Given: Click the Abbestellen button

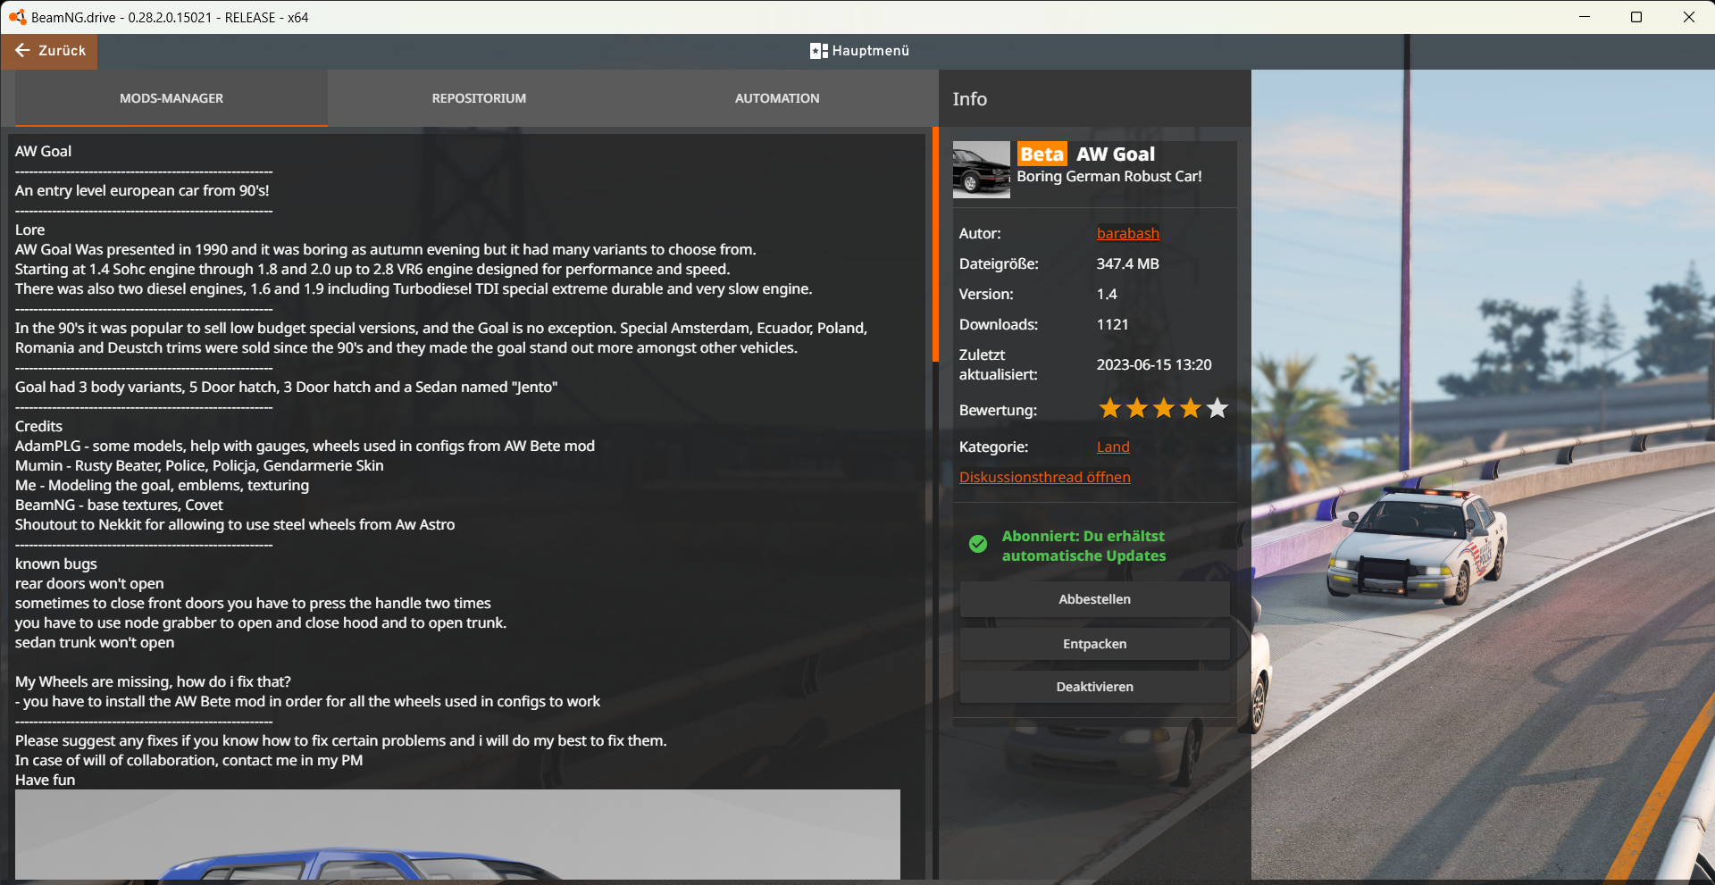Looking at the screenshot, I should (1094, 599).
